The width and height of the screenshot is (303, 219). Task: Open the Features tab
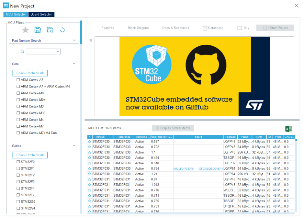click(x=107, y=28)
